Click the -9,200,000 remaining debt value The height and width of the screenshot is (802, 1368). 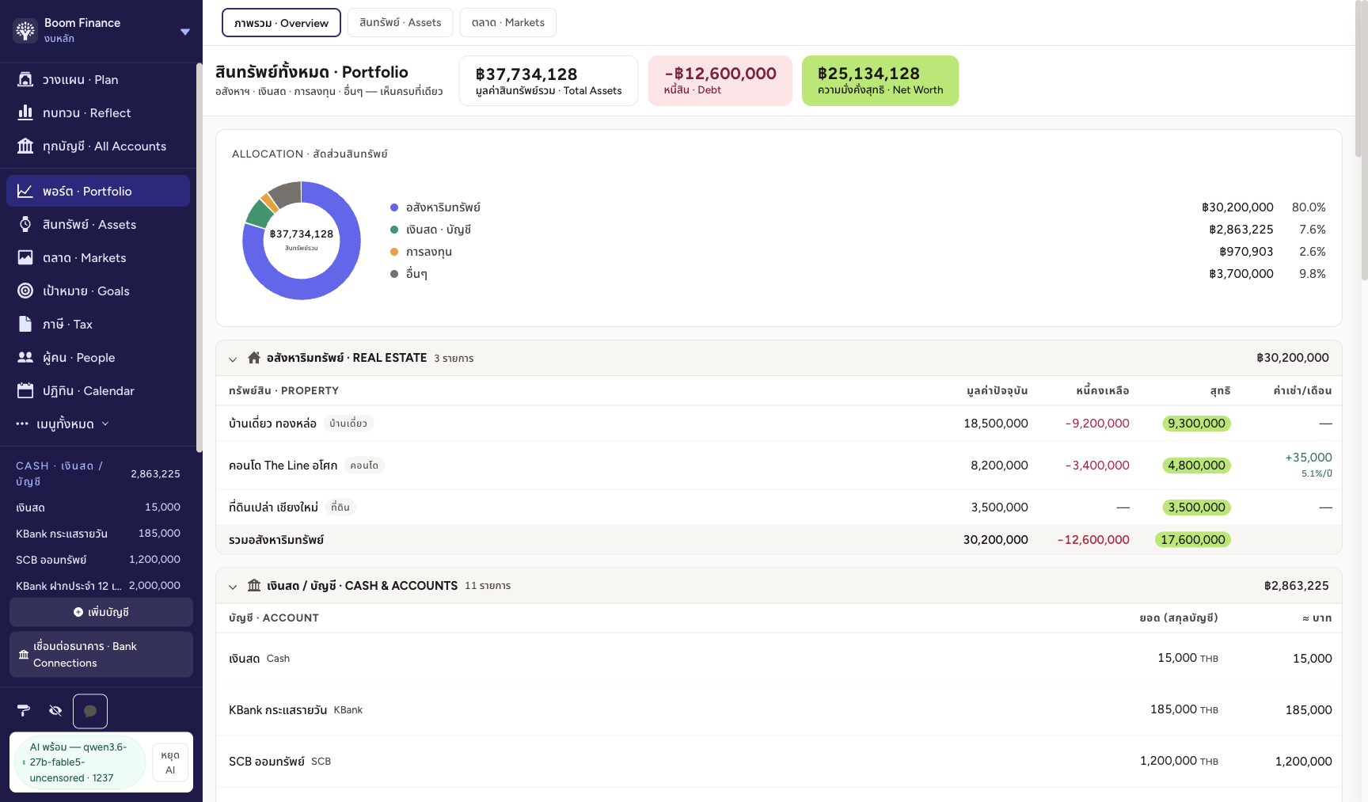[x=1097, y=424]
